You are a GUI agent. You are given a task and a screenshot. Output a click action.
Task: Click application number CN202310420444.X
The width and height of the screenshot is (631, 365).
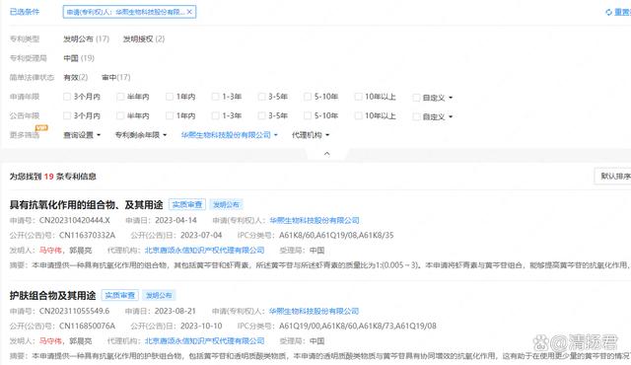(75, 221)
